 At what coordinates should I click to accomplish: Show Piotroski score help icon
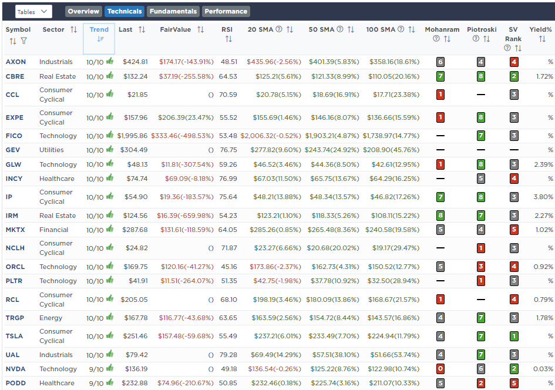(476, 39)
